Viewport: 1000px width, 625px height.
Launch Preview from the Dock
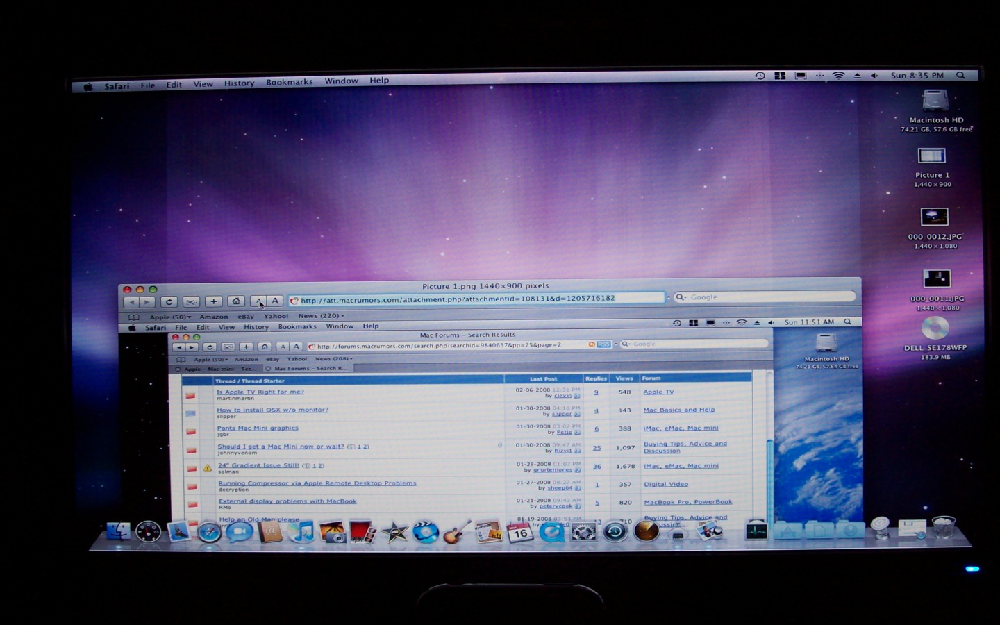710,532
